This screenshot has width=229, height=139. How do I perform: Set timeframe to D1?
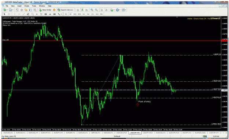point(92,14)
